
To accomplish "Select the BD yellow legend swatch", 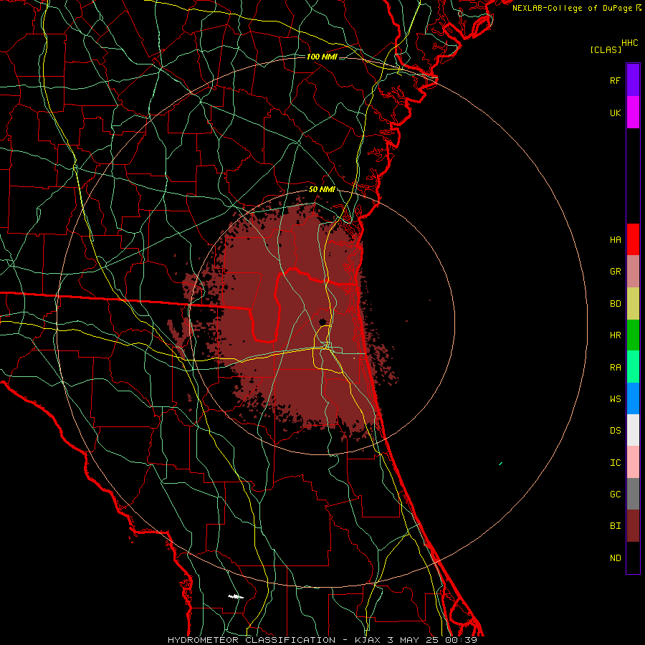I will tap(633, 303).
